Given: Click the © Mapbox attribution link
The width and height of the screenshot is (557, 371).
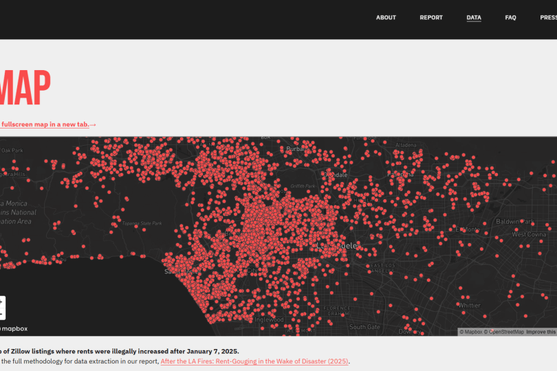Looking at the screenshot, I should [471, 332].
